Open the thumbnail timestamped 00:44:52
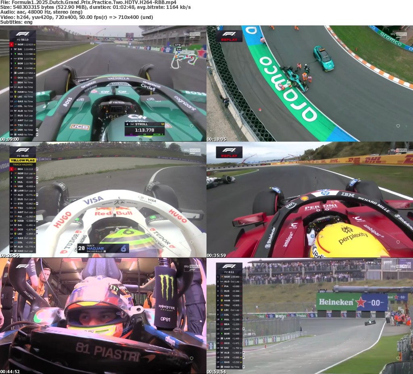The width and height of the screenshot is (413, 374). [x=103, y=316]
